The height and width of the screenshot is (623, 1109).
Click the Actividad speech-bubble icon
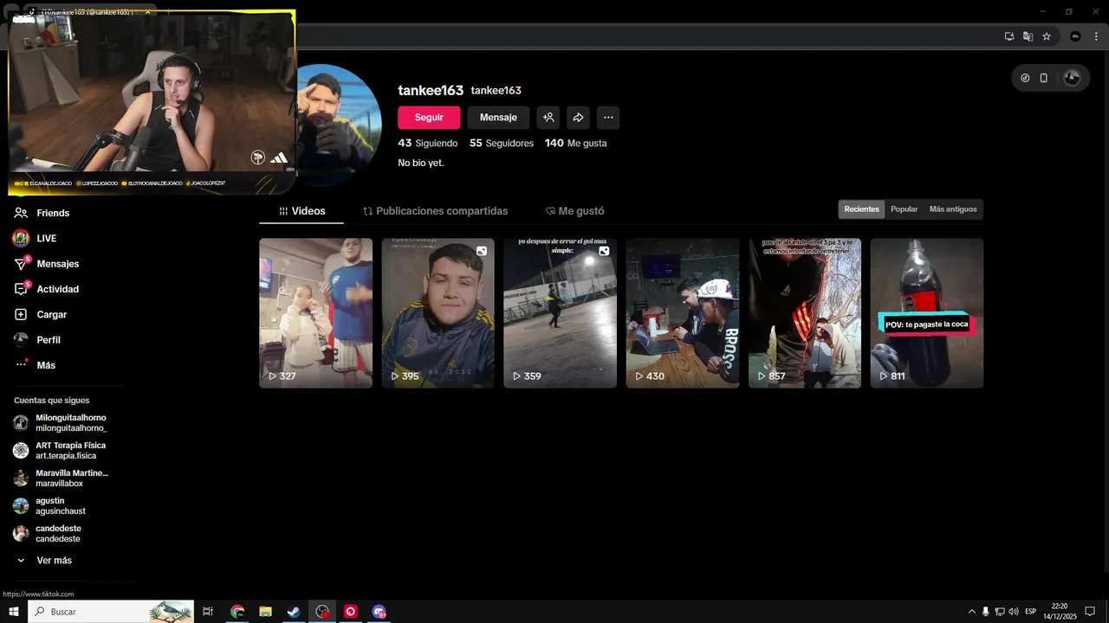[x=21, y=289]
